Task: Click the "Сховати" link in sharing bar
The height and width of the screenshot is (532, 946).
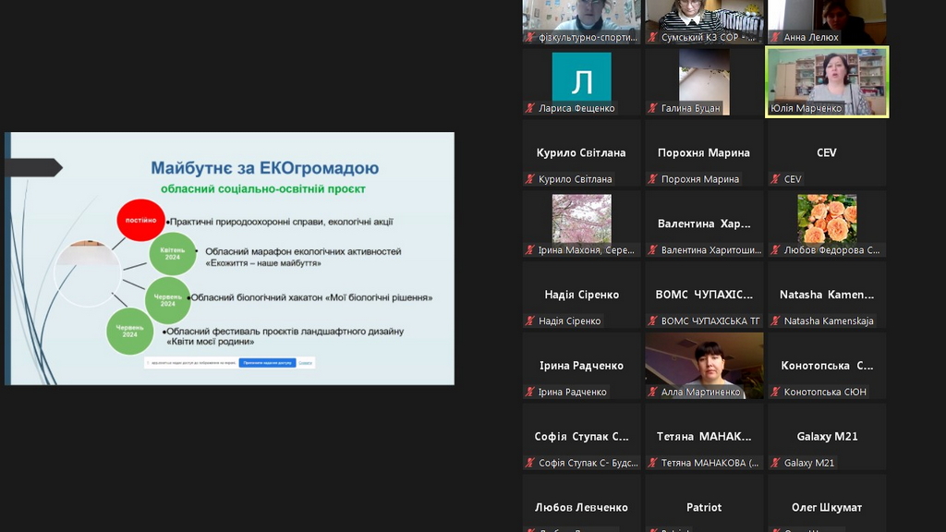Action: click(306, 363)
